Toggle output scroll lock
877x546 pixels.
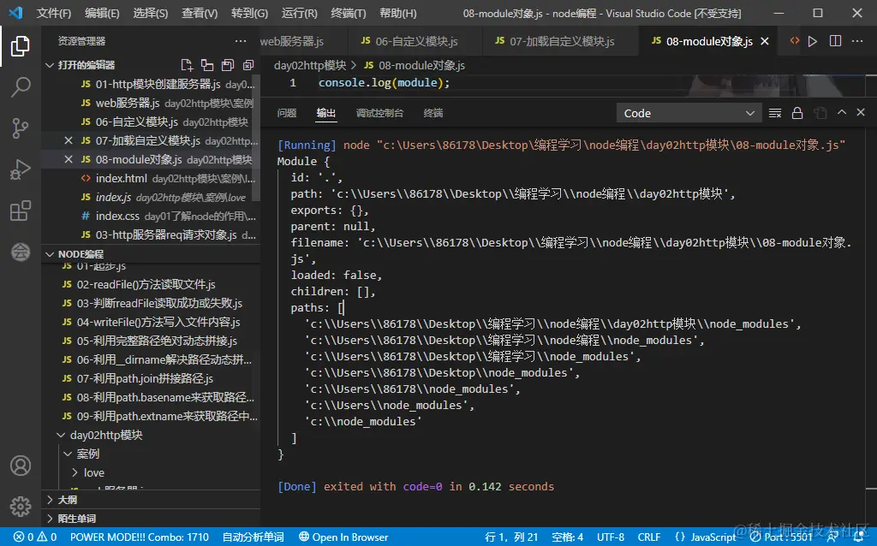797,113
